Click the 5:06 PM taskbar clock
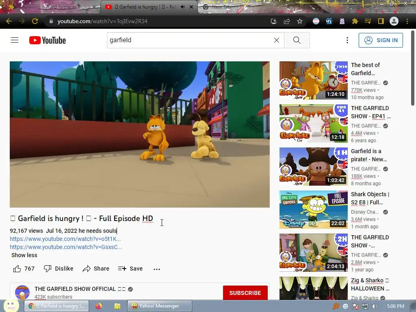This screenshot has height=312, width=416. point(395,306)
